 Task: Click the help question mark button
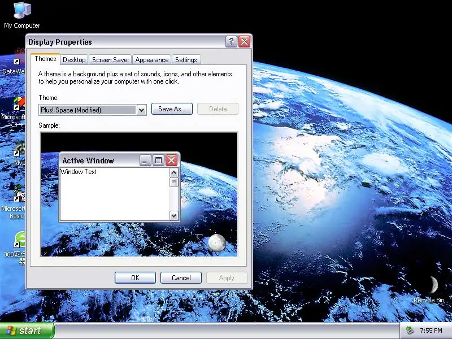[231, 42]
